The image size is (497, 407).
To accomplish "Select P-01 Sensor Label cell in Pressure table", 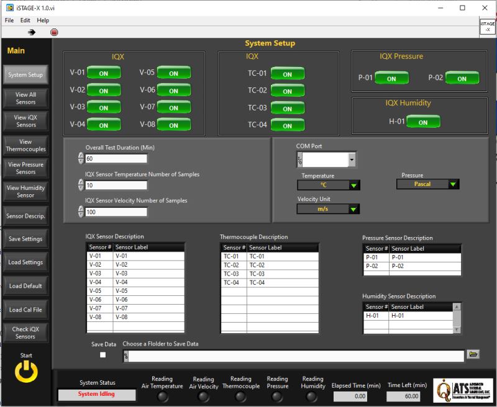I will point(425,257).
